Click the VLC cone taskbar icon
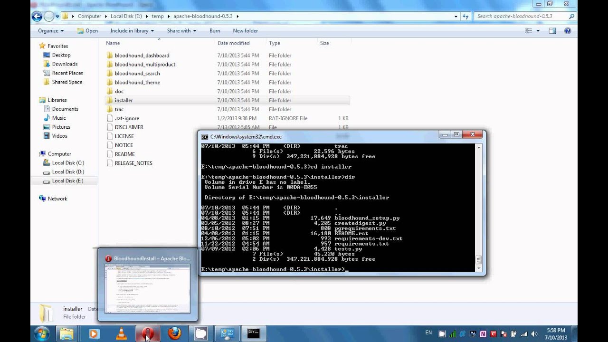 point(121,333)
